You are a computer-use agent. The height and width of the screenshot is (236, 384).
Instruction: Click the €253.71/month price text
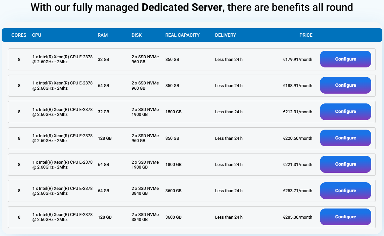coord(298,191)
